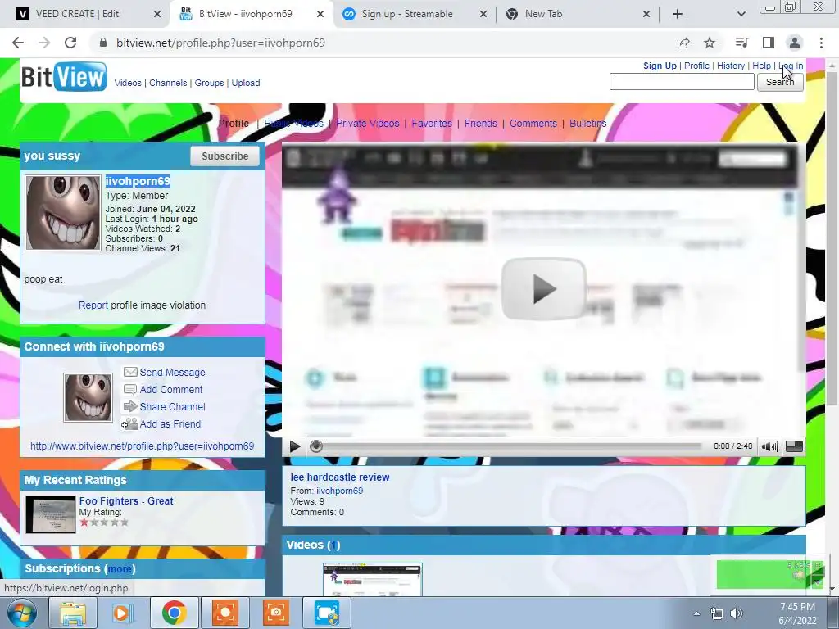
Task: Toggle video fullscreen size icon
Action: point(794,446)
